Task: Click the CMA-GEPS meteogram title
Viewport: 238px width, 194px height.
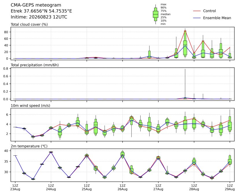Action: (x=36, y=5)
